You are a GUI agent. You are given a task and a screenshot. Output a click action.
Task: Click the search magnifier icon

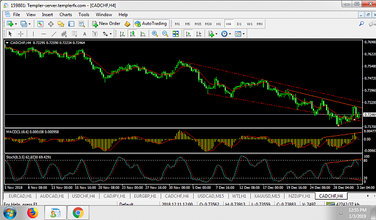click(362, 23)
